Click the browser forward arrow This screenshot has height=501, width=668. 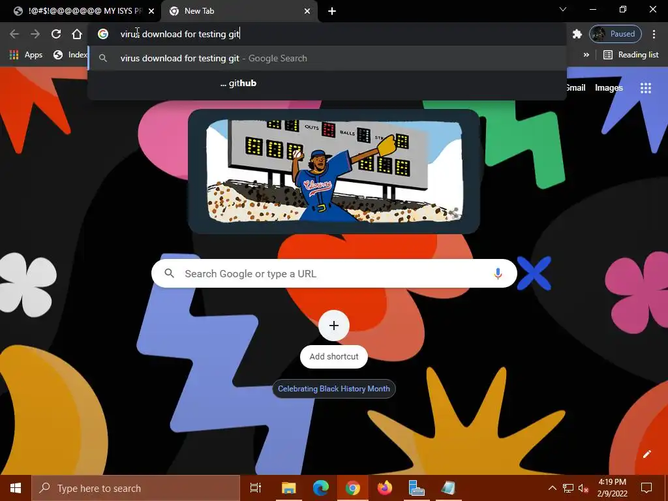click(35, 34)
